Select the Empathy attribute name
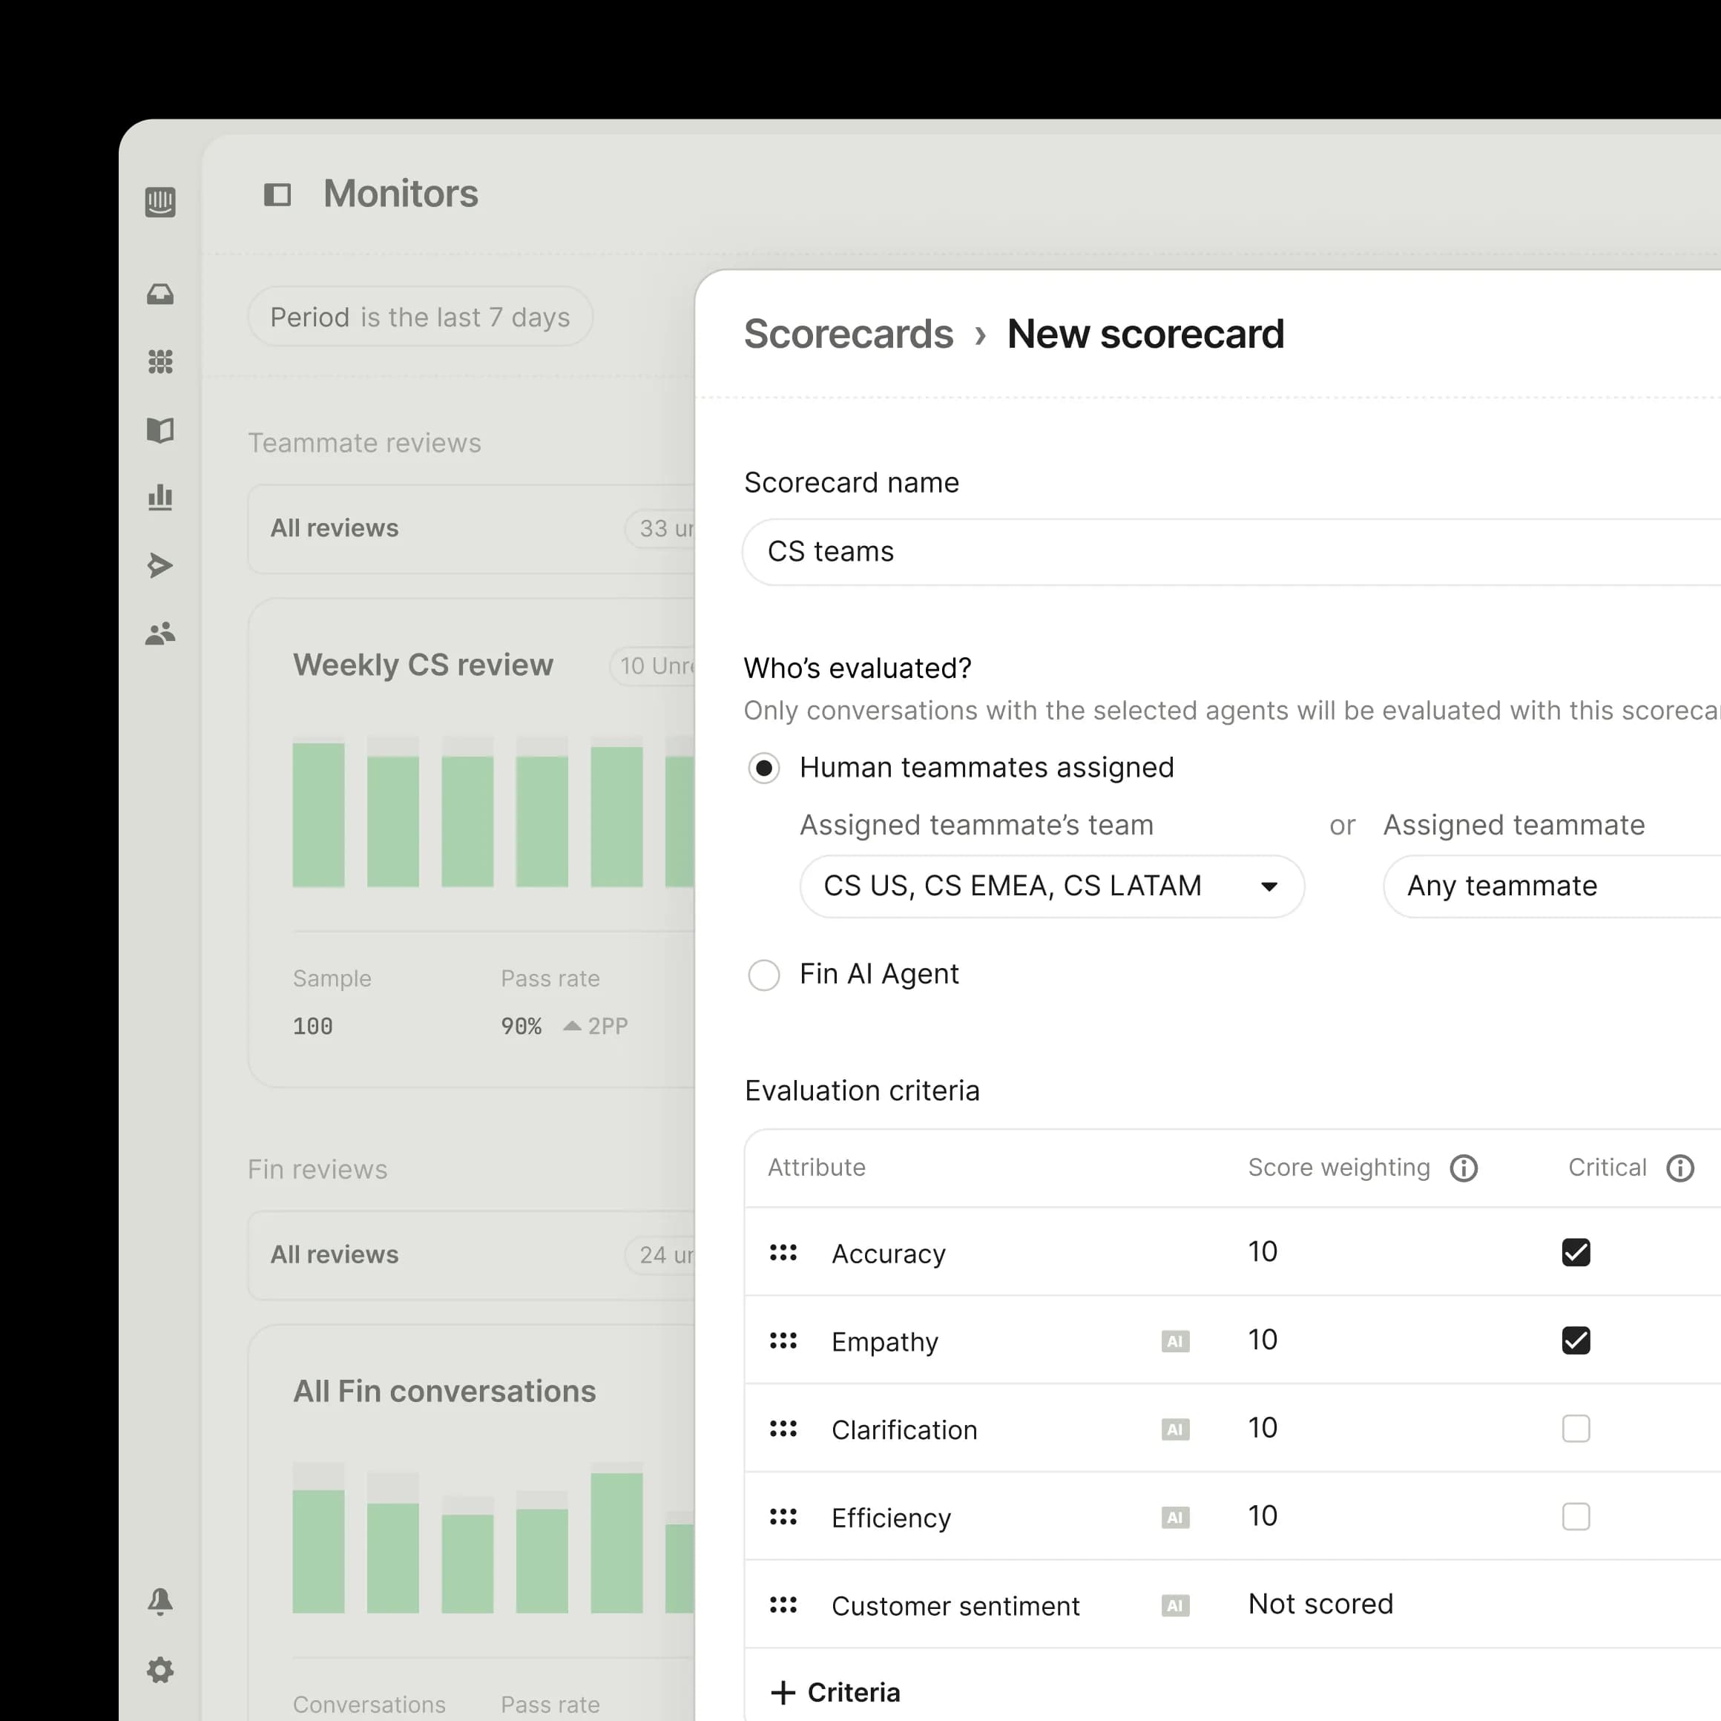1721x1721 pixels. coord(884,1343)
